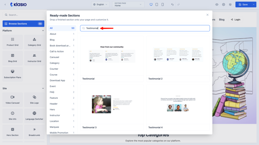The image size is (259, 145).
Task: Select the Header category
Action: (x=62, y=104)
